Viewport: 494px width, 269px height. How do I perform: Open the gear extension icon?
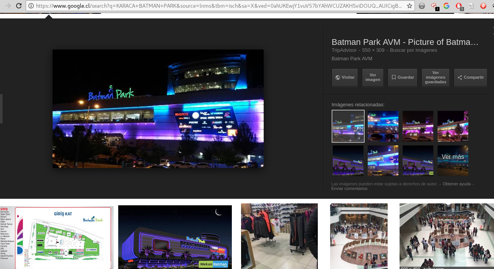(x=422, y=6)
